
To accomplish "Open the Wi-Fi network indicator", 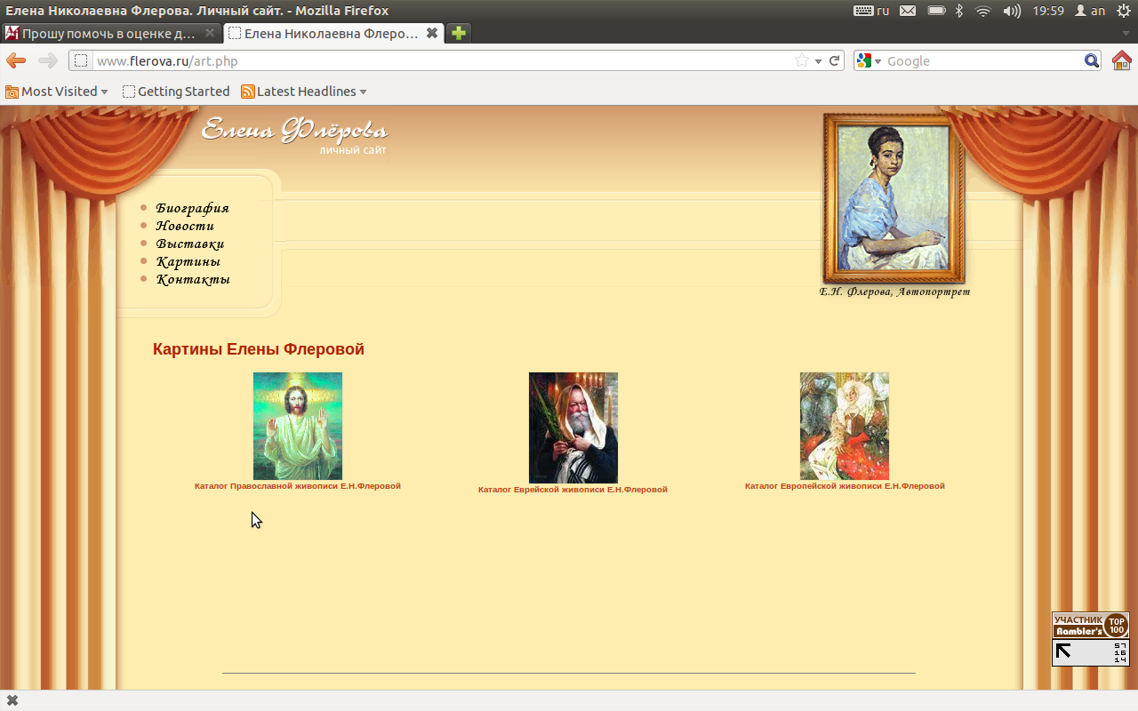I will point(982,11).
